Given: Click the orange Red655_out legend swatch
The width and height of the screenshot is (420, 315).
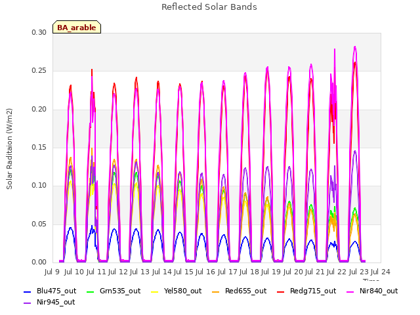Looking at the screenshot, I should [216, 291].
